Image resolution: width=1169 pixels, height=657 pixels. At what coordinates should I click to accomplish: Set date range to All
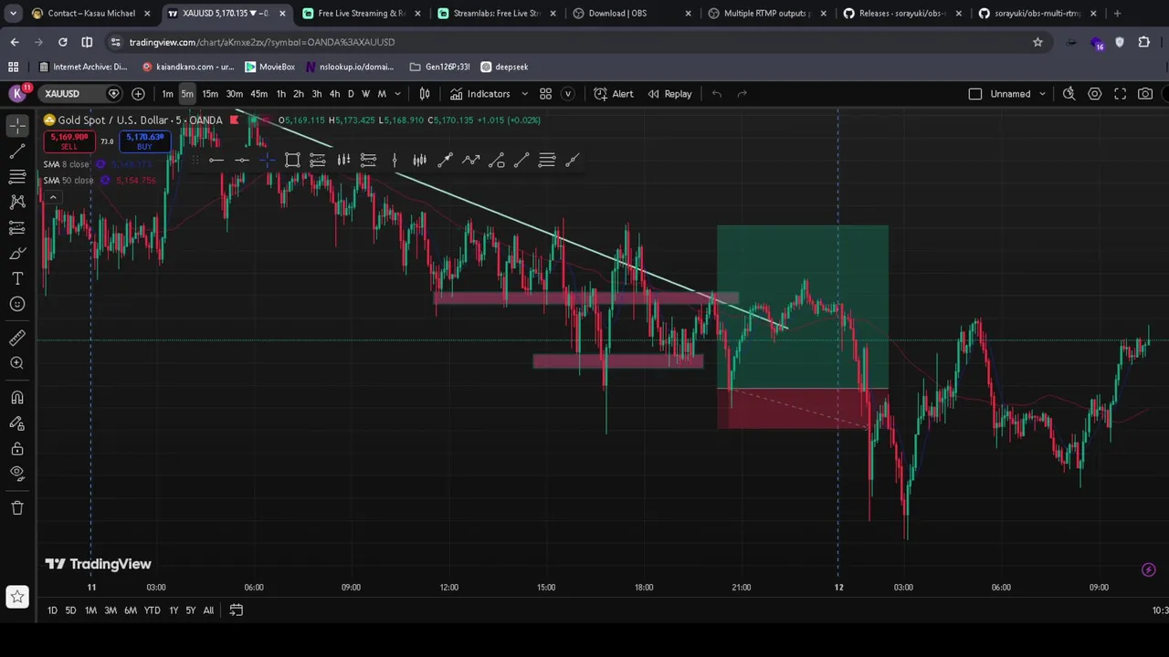point(208,610)
